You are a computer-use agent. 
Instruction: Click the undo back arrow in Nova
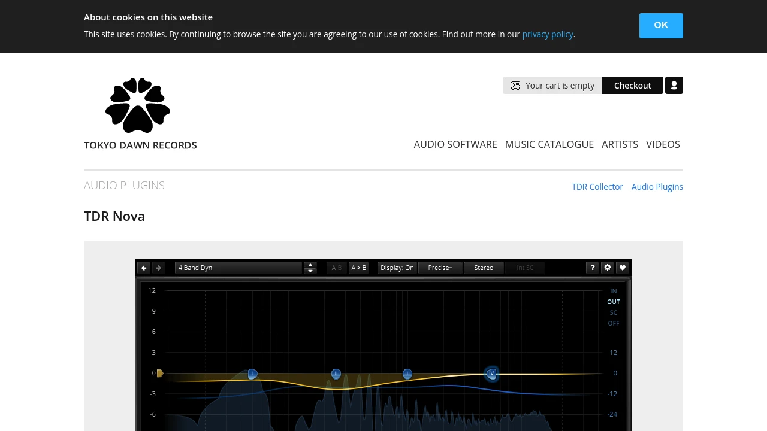(x=144, y=268)
